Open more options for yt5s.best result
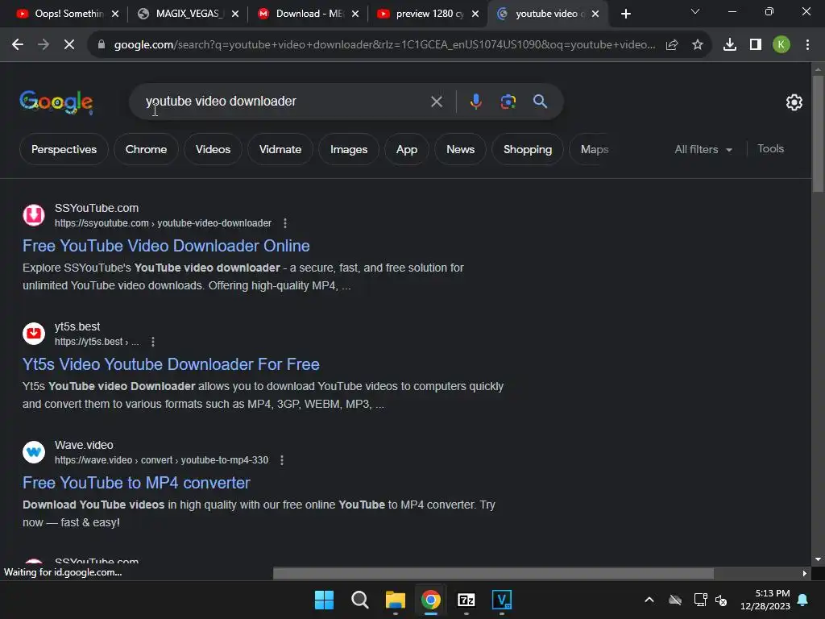 click(153, 342)
